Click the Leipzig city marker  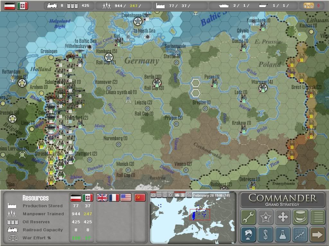(147, 109)
